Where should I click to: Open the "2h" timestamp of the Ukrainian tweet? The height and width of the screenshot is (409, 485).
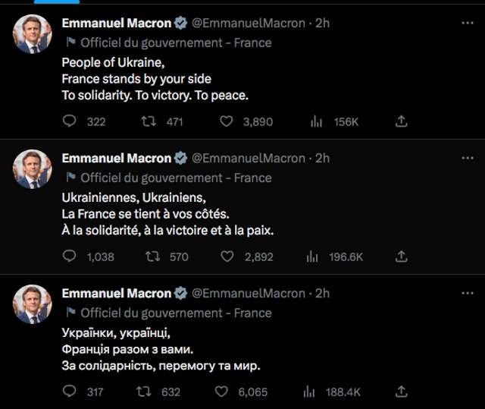[323, 294]
